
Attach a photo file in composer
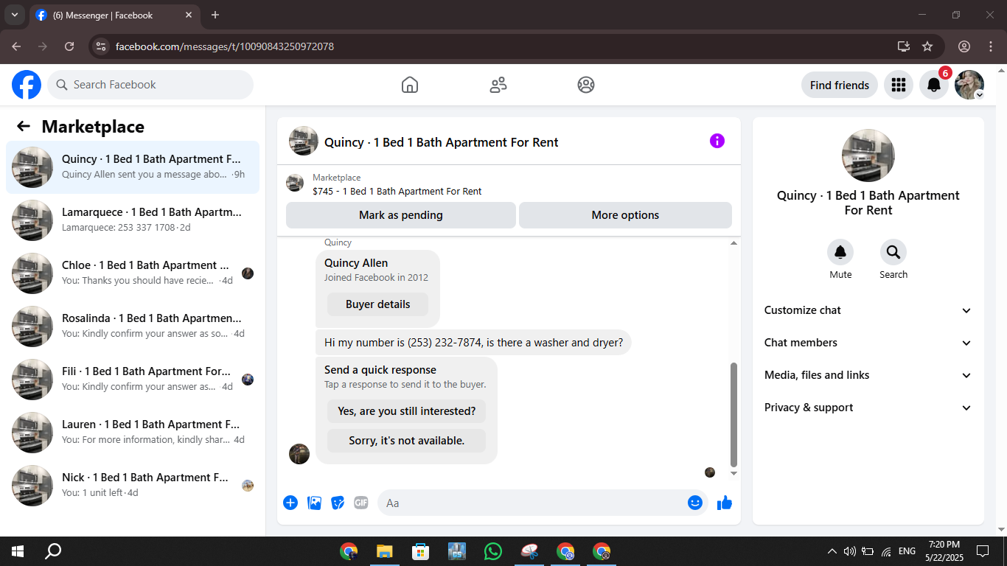point(314,503)
